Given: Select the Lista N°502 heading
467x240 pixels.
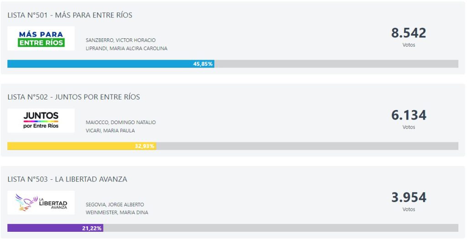Looking at the screenshot, I should pos(73,97).
